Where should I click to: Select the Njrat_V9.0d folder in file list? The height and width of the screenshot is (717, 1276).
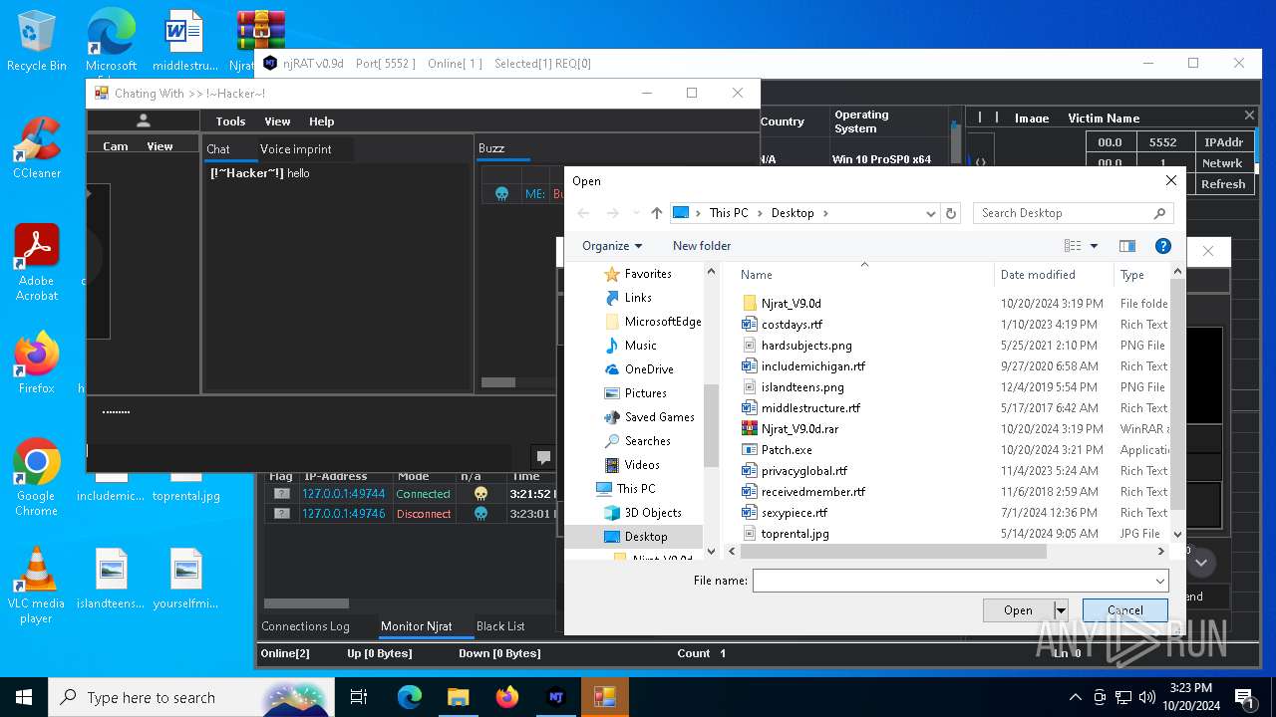[x=792, y=304]
